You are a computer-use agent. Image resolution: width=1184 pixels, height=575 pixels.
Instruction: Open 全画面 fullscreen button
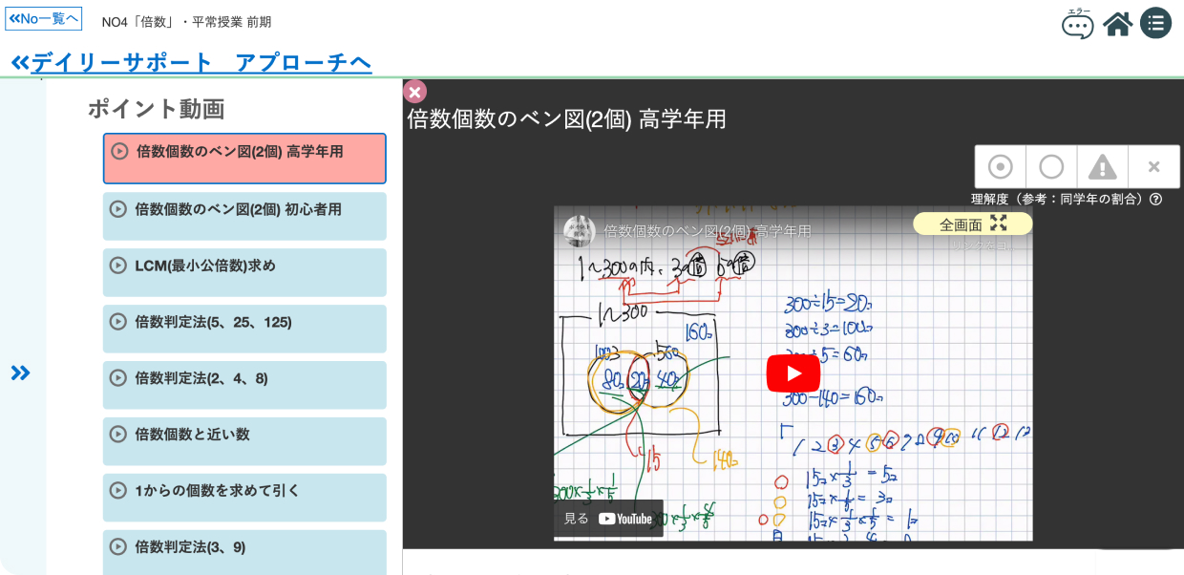972,224
